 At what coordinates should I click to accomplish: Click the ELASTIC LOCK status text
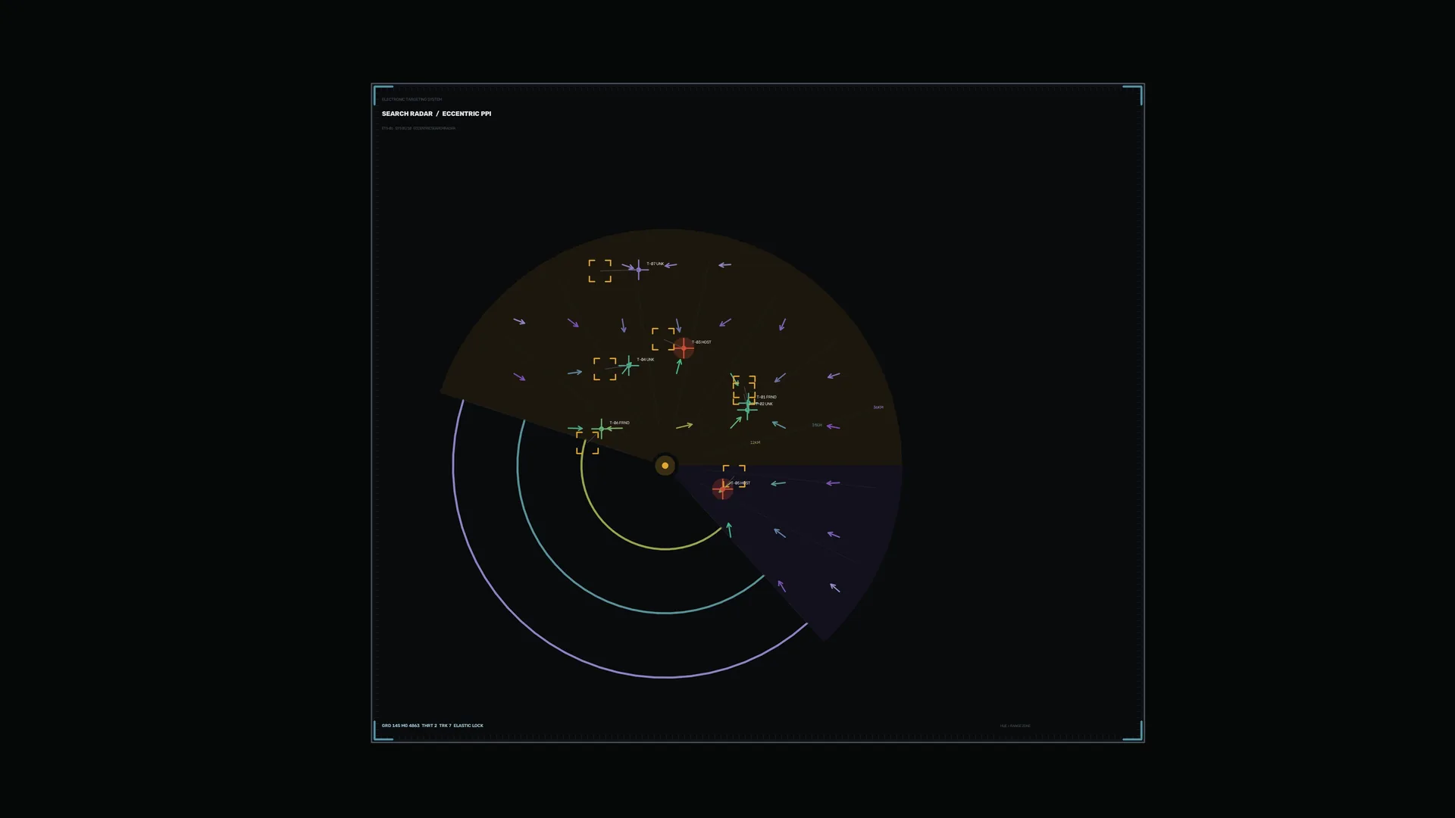tap(468, 726)
